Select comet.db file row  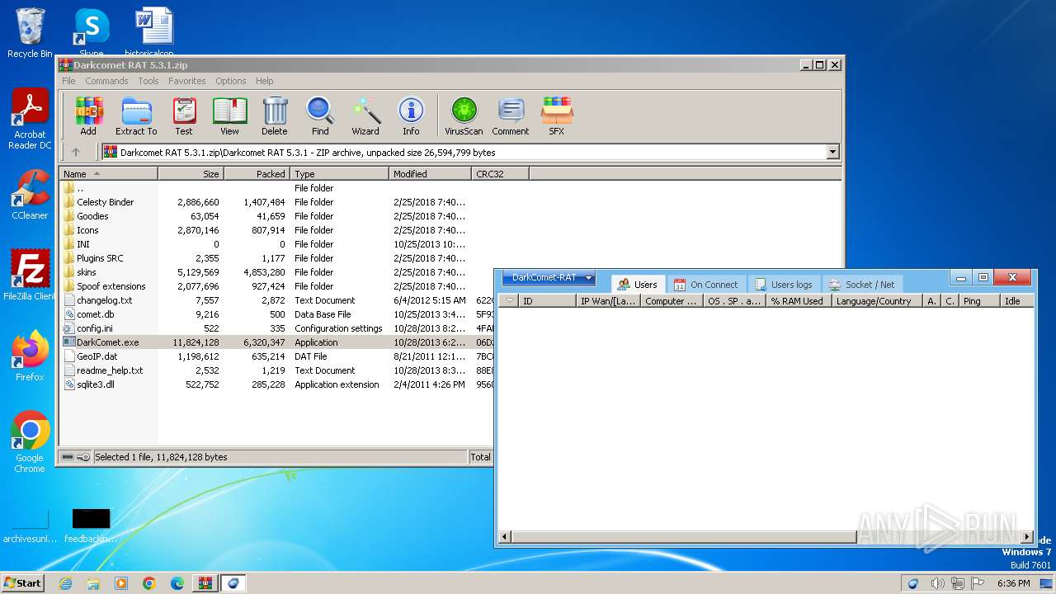tap(95, 314)
